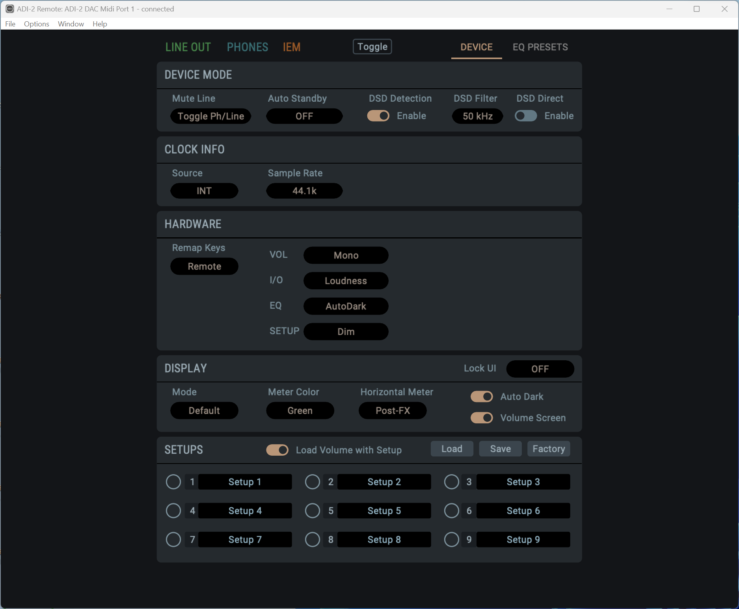Screen dimensions: 739x609
Task: Select the Setup 5 radio button
Action: click(312, 510)
